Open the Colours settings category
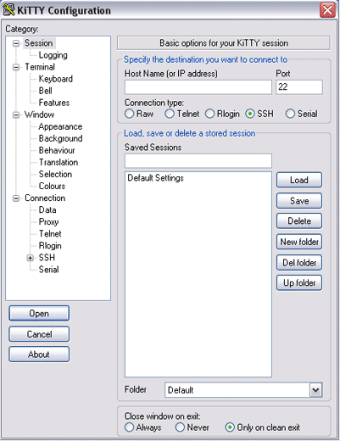This screenshot has height=441, width=340. [52, 186]
